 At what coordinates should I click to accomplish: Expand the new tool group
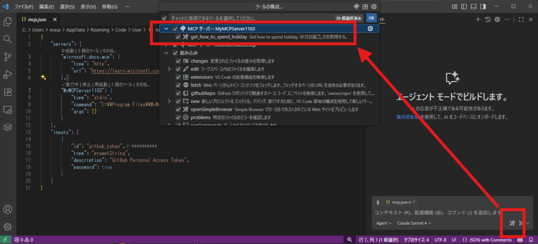[169, 101]
